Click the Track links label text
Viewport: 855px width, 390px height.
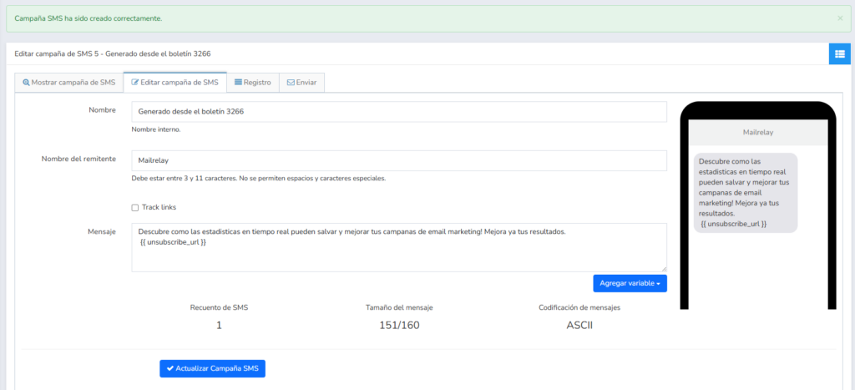[159, 207]
